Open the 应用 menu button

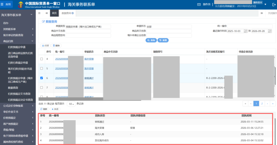pos(6,4)
